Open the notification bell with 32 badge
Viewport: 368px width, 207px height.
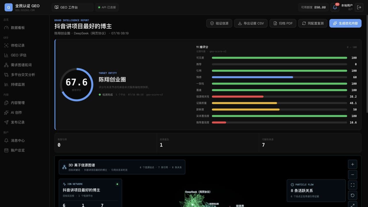pyautogui.click(x=335, y=7)
